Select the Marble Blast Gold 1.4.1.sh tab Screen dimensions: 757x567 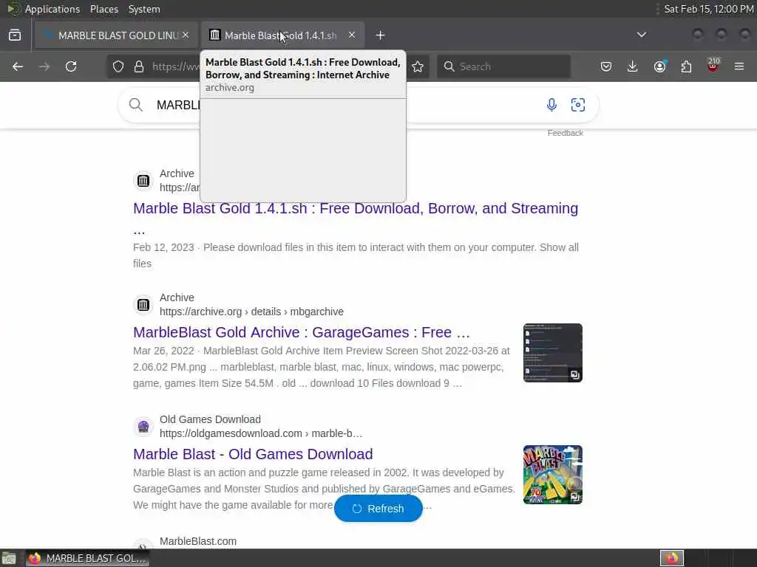coord(283,35)
